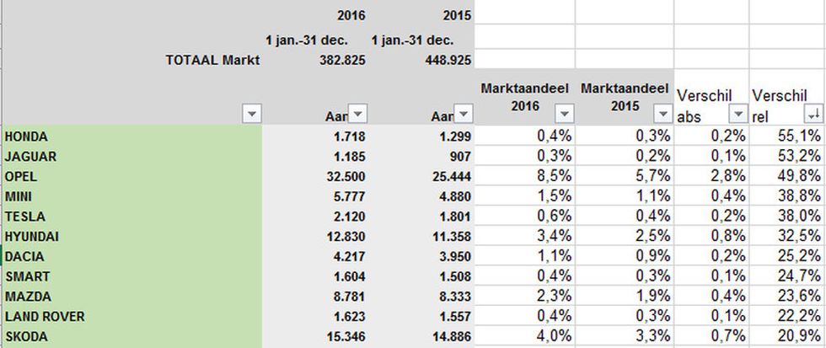Select Opel's relative difference 49,8%
Screen dimensions: 826x348
pyautogui.click(x=799, y=176)
